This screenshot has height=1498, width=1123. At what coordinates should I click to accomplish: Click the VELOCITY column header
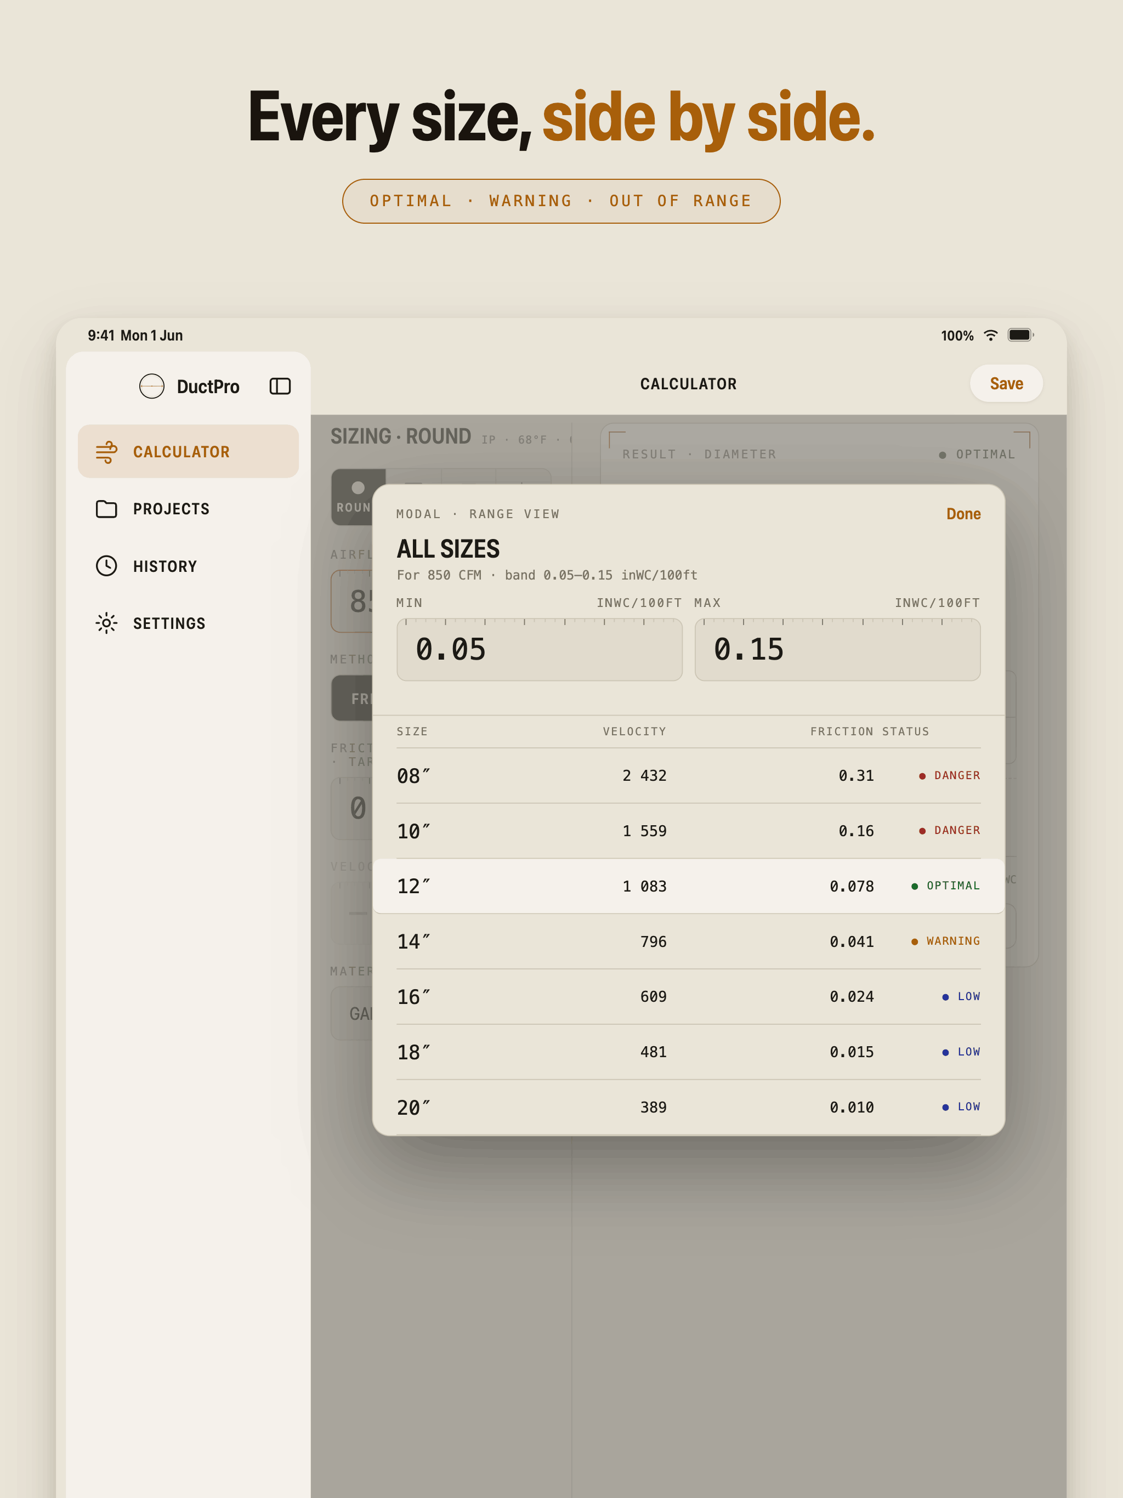(x=634, y=731)
